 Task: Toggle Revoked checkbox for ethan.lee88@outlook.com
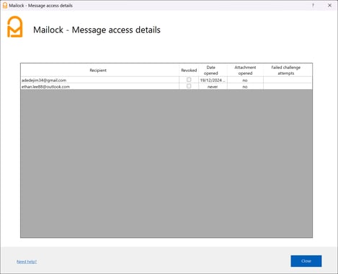pyautogui.click(x=189, y=86)
